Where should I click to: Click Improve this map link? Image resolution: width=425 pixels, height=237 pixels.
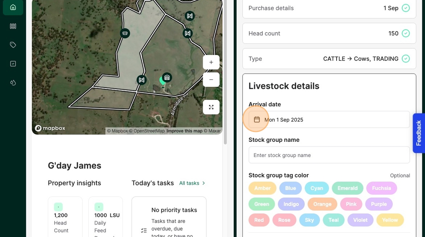click(x=184, y=131)
